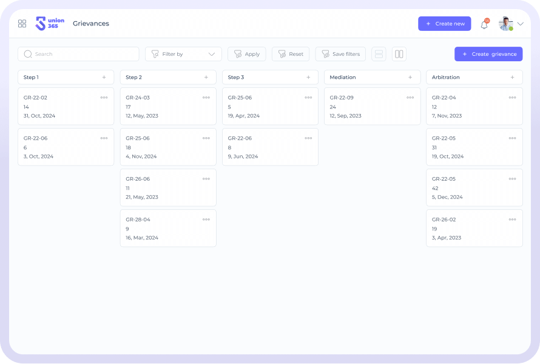Click the Create new button
Screen dimensions: 540x364
444,24
